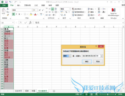Decrease the indent level

(x=47, y=15)
